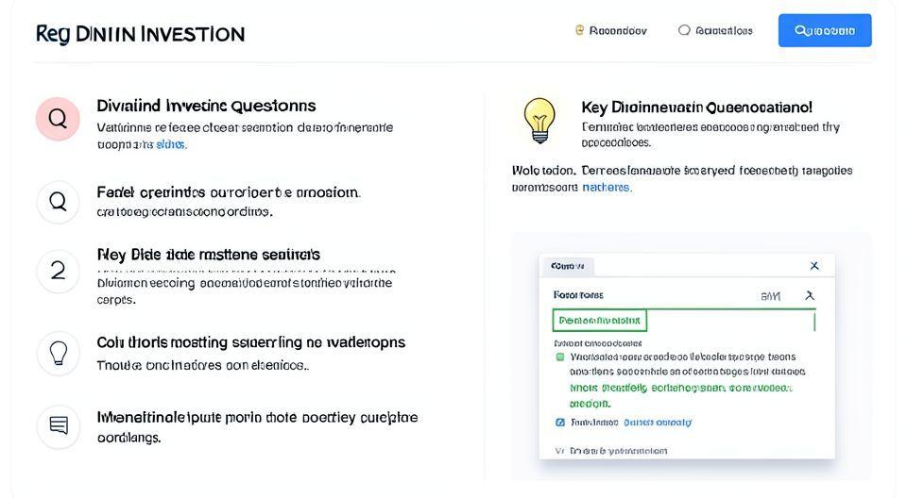Image resolution: width=907 pixels, height=498 pixels.
Task: Toggle the blue checked checkbox in dialog
Action: (560, 423)
